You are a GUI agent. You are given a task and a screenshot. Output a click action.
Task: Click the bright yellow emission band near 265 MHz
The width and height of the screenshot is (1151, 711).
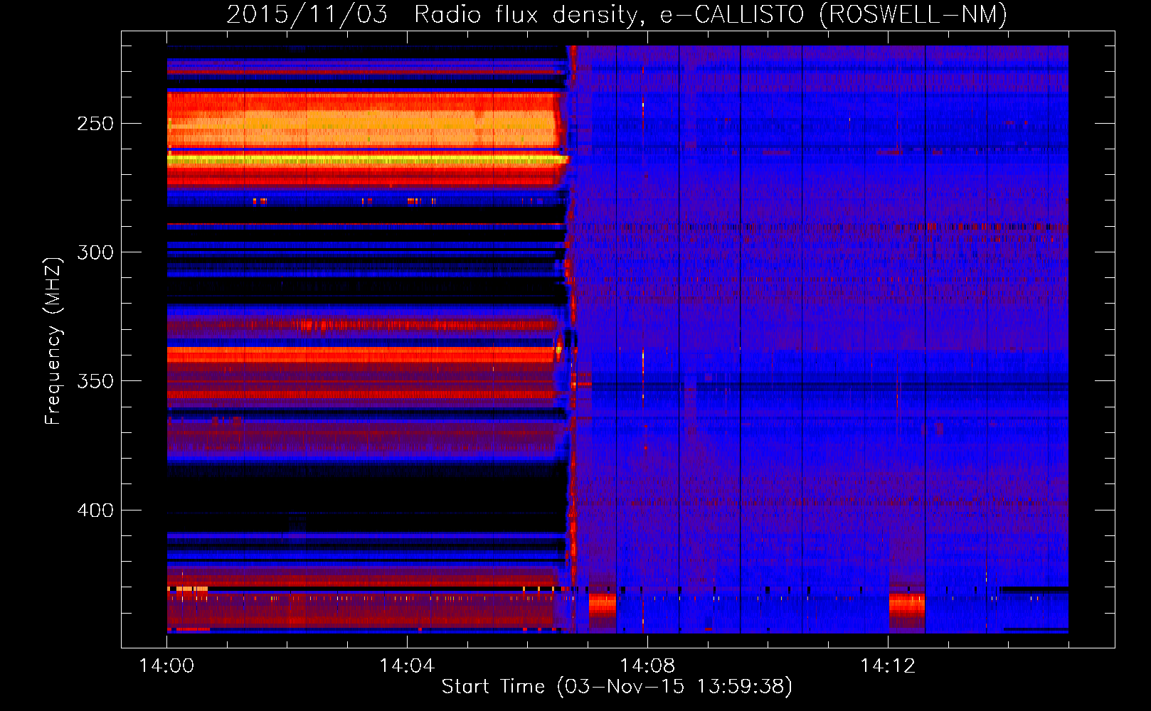pos(368,160)
